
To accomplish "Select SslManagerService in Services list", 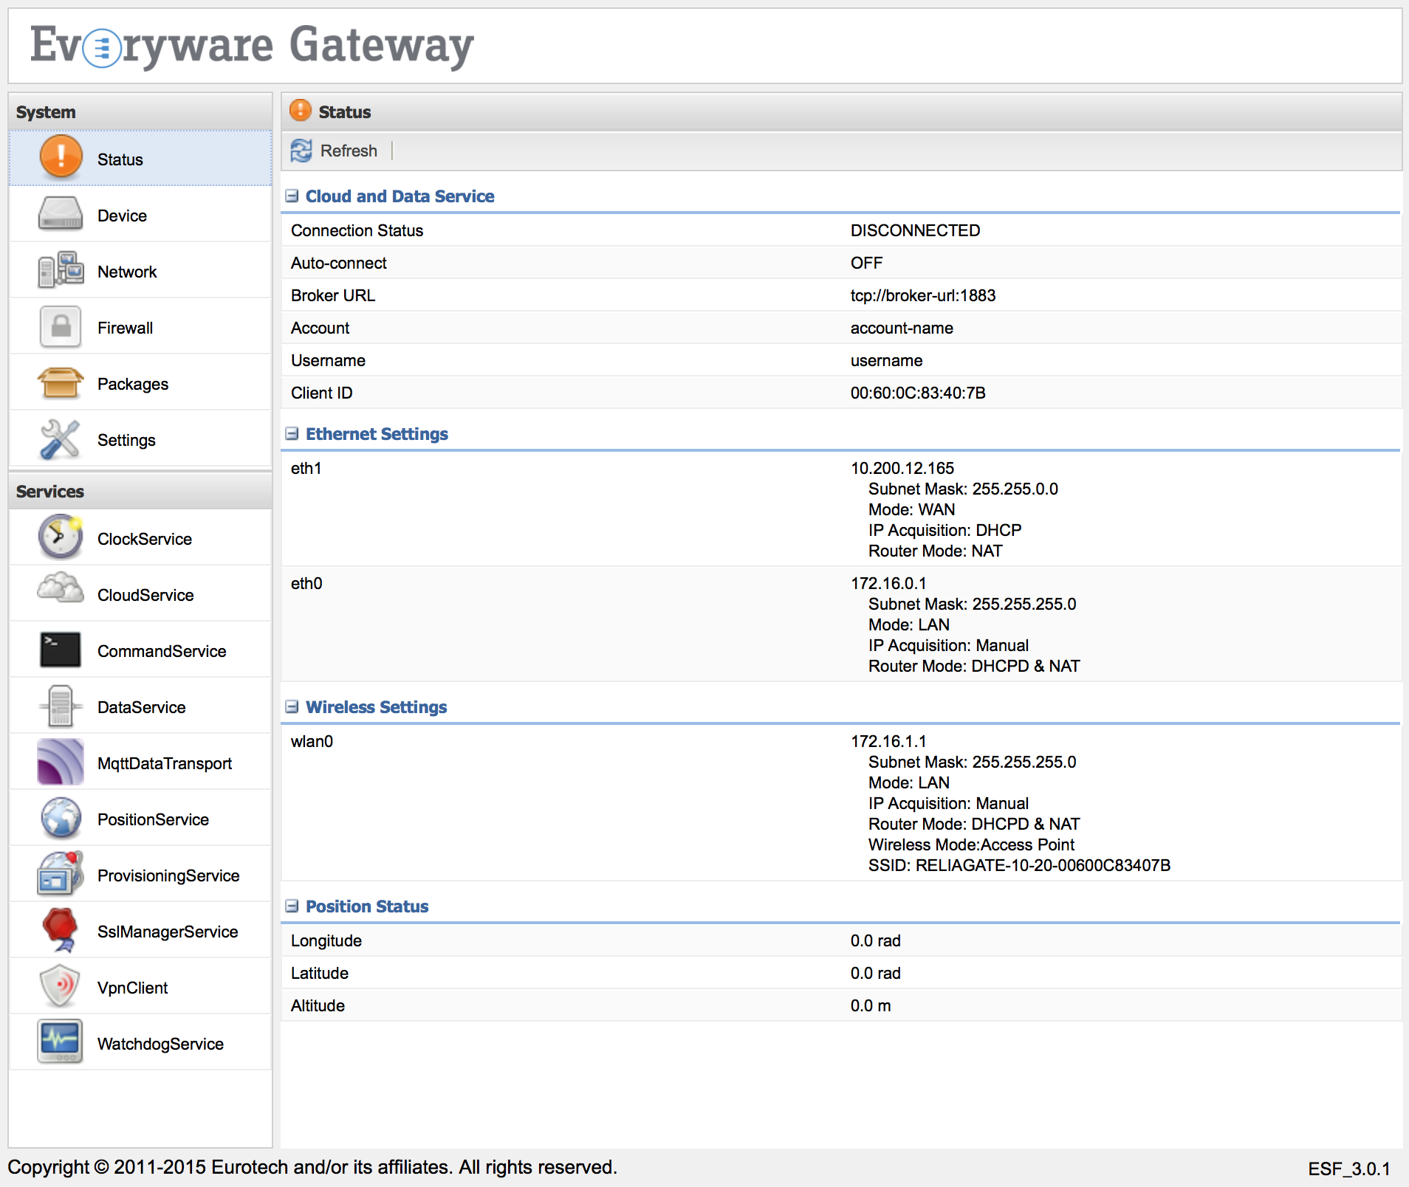I will [x=140, y=931].
